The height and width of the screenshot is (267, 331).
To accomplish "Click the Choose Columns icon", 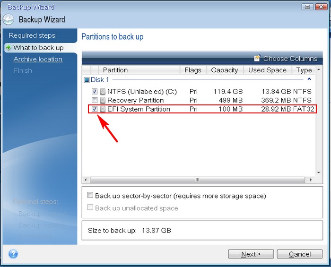I will pos(257,59).
